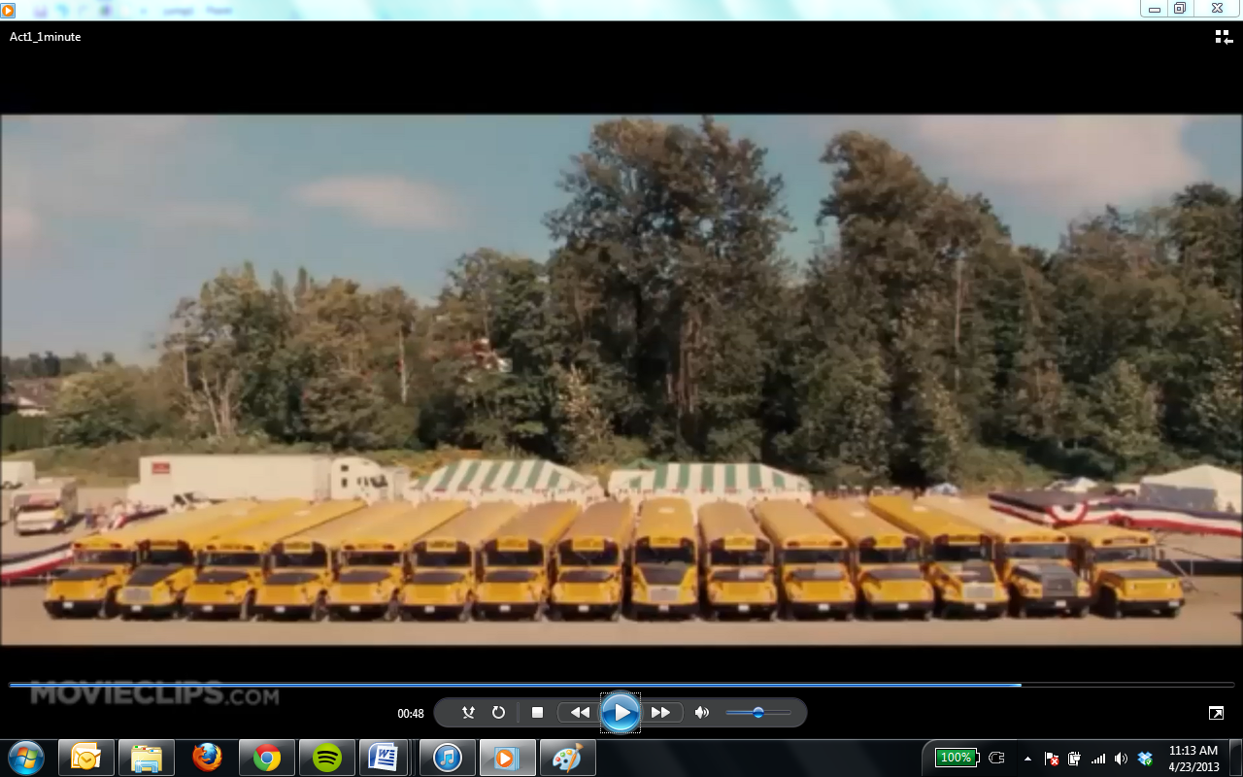Open the Windows Start menu
This screenshot has height=777, width=1243.
coord(26,758)
